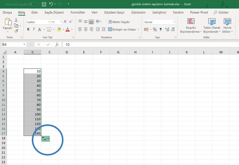The height and width of the screenshot is (165, 239).
Task: Expand the font size dropdown
Action: [x=61, y=22]
